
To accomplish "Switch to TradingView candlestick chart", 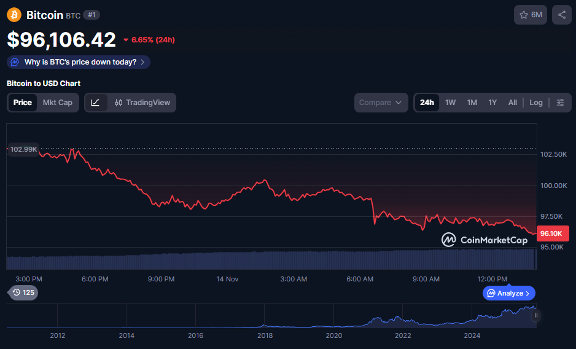I will tap(142, 103).
